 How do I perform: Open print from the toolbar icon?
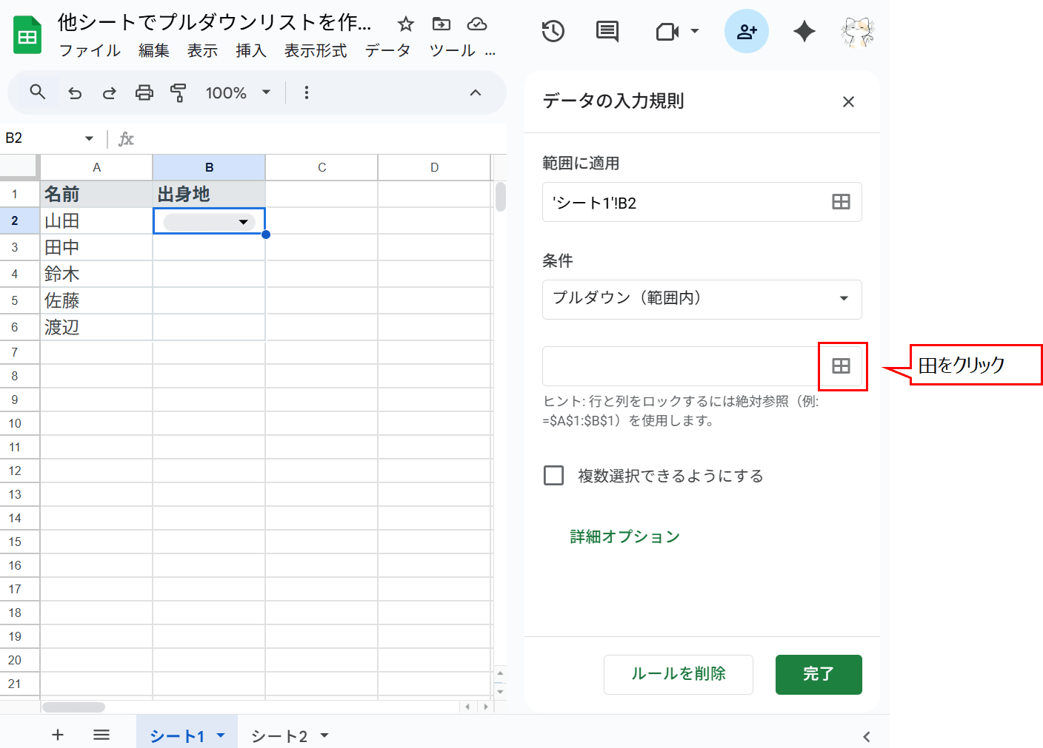[x=144, y=92]
